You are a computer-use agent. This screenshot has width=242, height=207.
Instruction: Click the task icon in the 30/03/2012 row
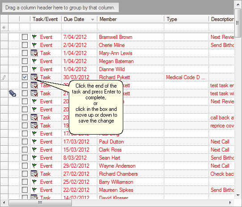34,77
